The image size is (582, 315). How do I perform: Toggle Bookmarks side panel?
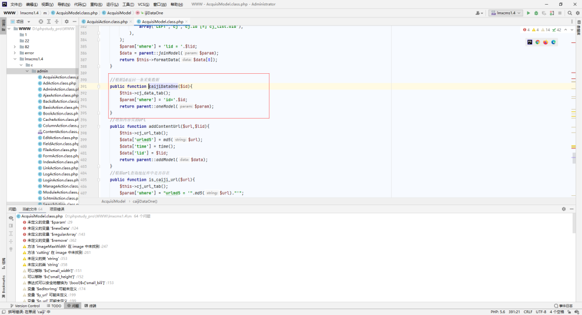click(3, 287)
